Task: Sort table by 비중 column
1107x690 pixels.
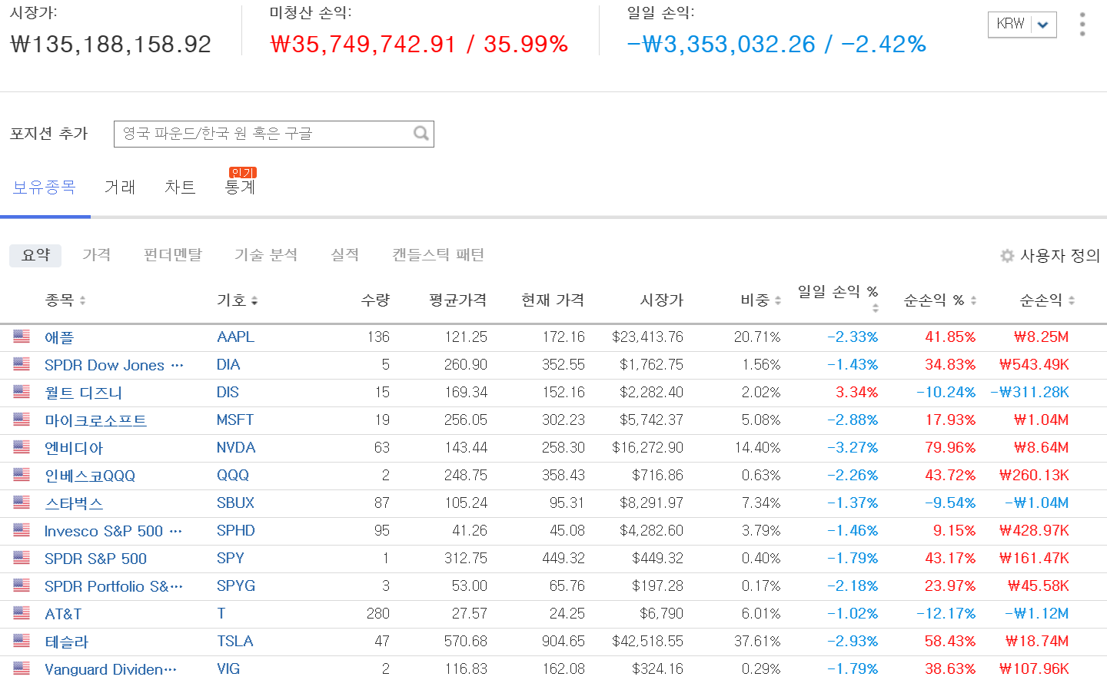Action: 761,300
